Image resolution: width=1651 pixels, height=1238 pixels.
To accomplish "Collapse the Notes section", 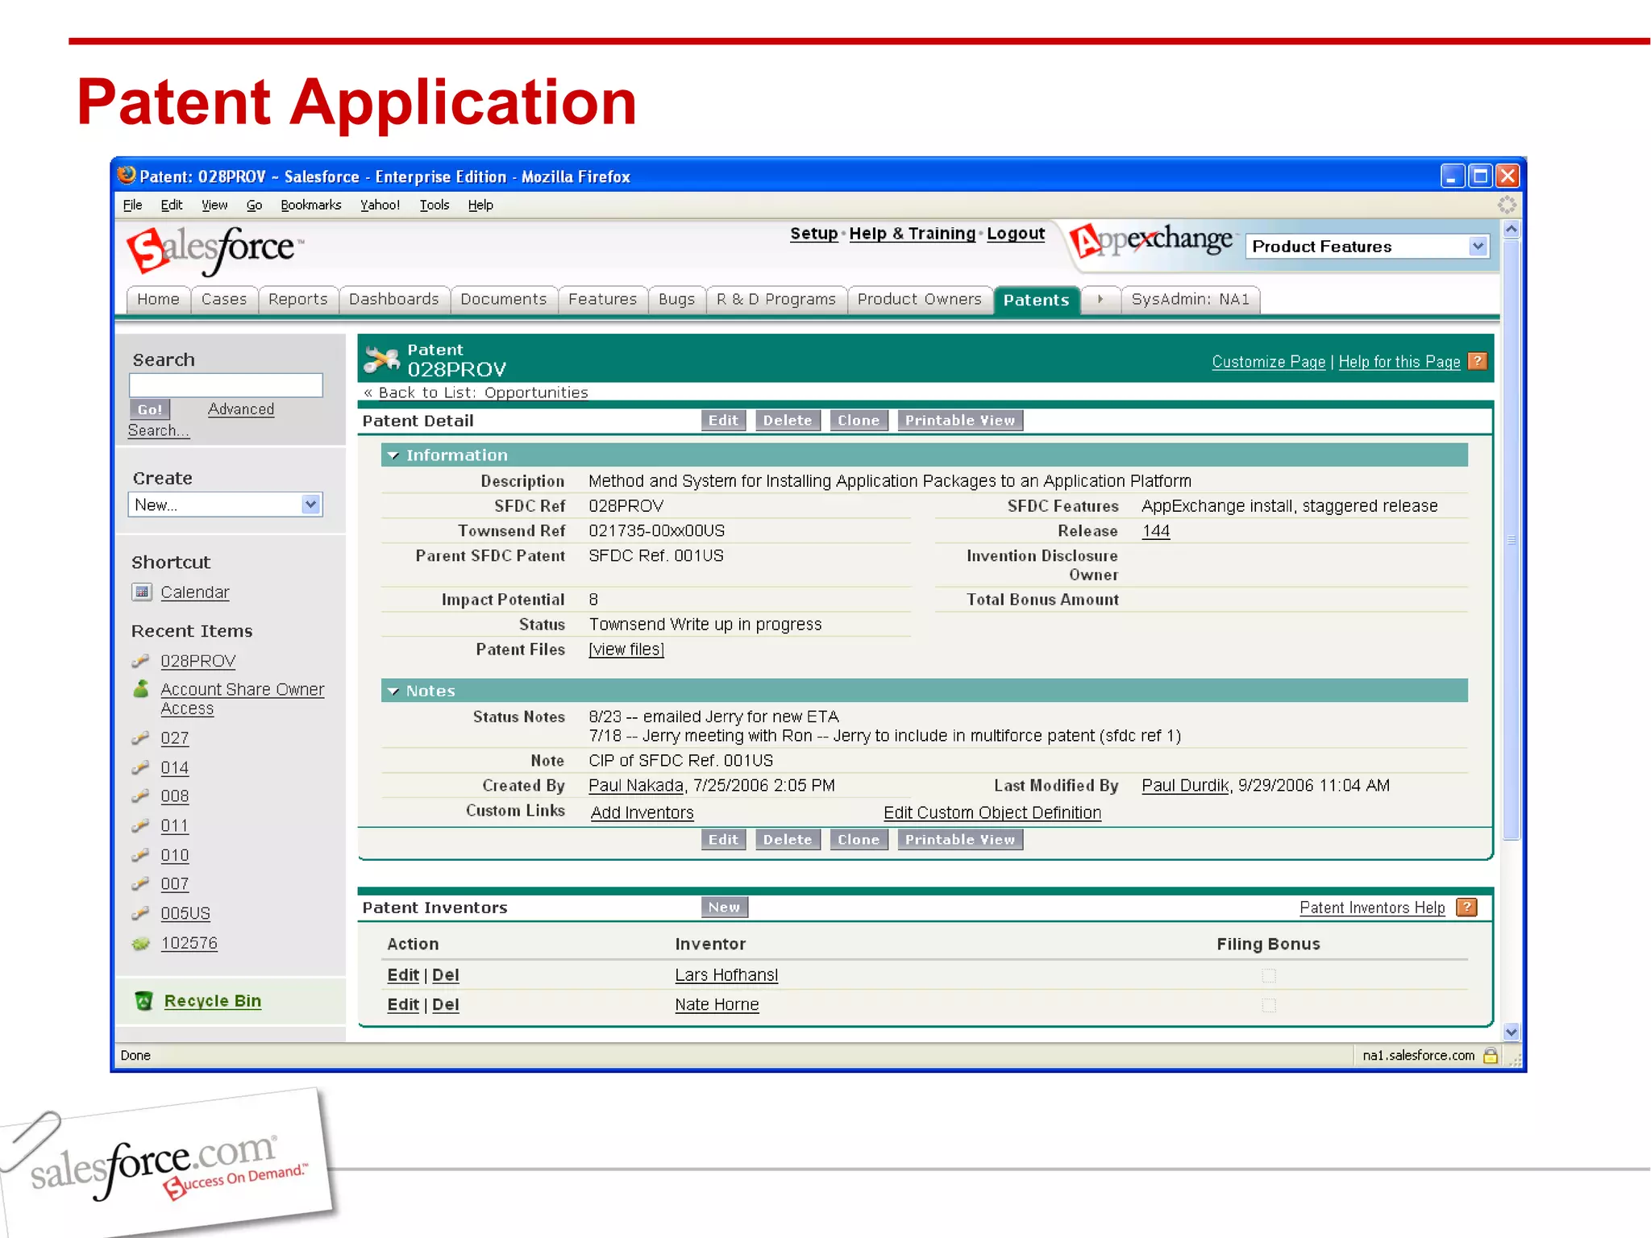I will pyautogui.click(x=393, y=691).
